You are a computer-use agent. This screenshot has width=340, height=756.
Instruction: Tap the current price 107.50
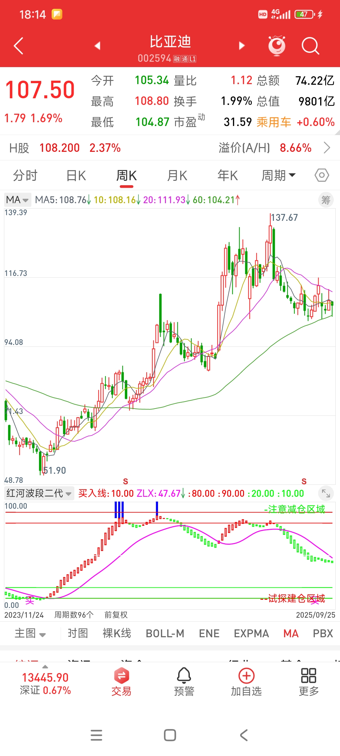click(x=40, y=90)
